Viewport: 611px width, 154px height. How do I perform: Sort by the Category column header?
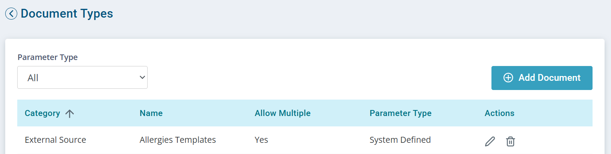43,113
